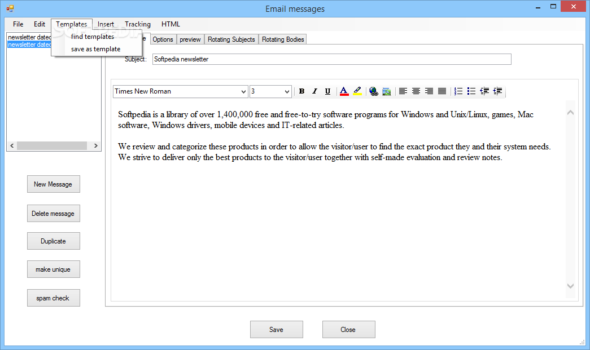Maximize the Email messages window
590x350 pixels.
553,7
